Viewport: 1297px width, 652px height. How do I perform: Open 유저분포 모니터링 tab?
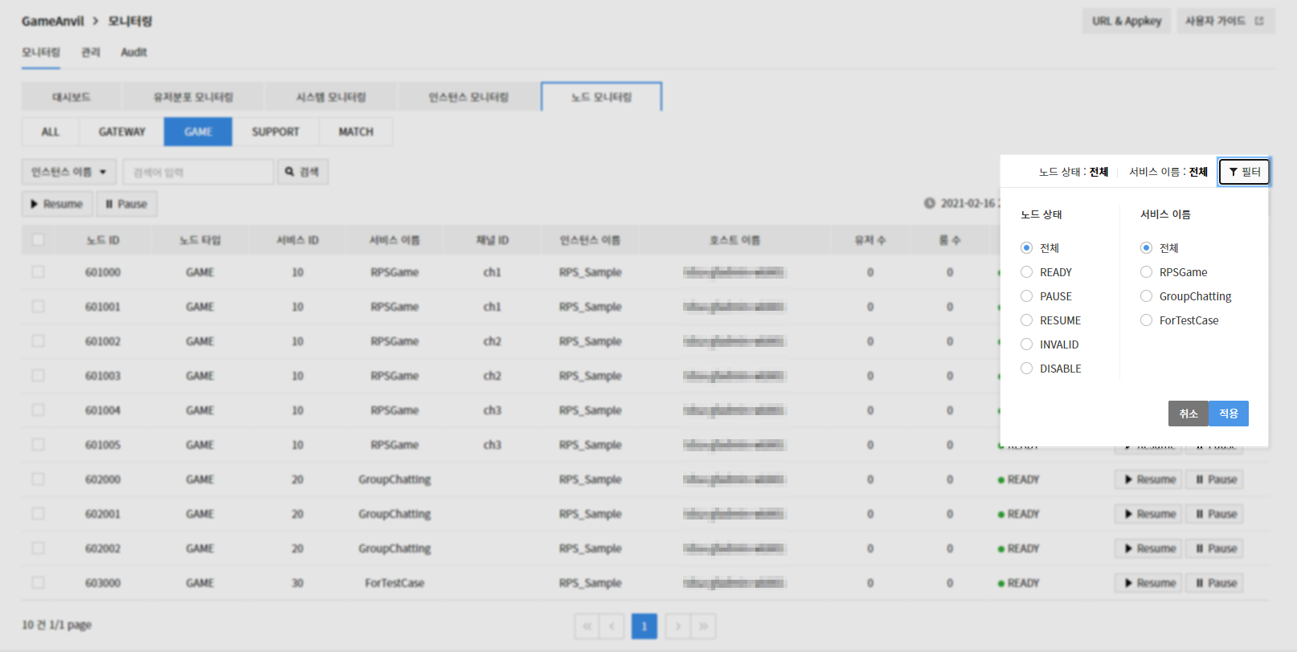[x=194, y=97]
